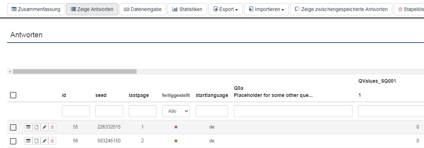424x148 pixels.
Task: Click the horizontal scrollbar above the table
Action: click(x=75, y=71)
